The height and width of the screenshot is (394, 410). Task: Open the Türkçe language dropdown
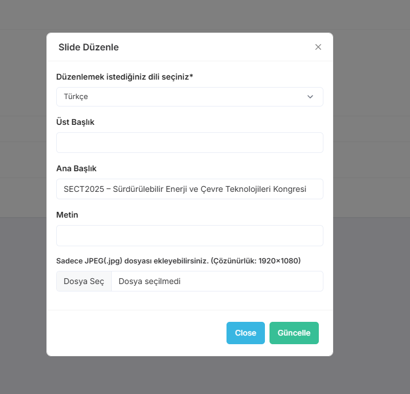click(x=189, y=97)
